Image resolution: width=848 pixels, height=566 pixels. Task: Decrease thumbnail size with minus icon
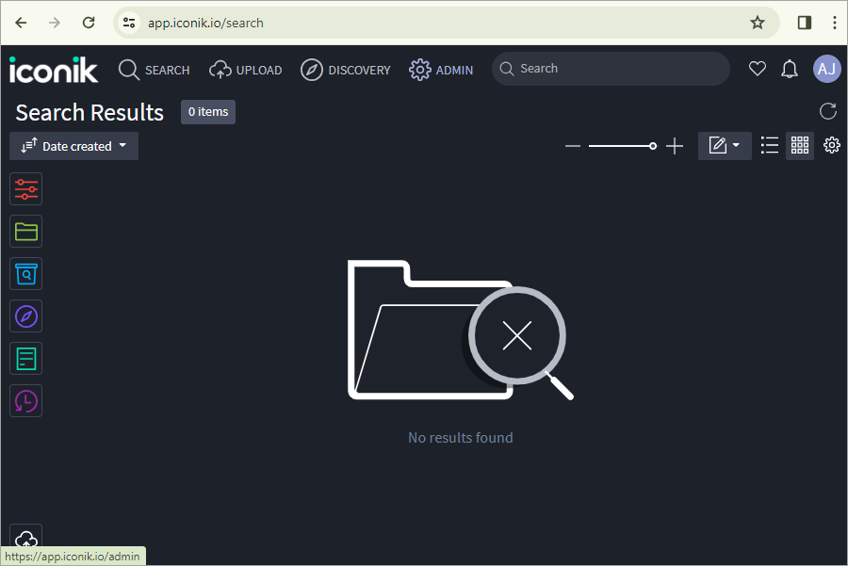click(x=573, y=146)
